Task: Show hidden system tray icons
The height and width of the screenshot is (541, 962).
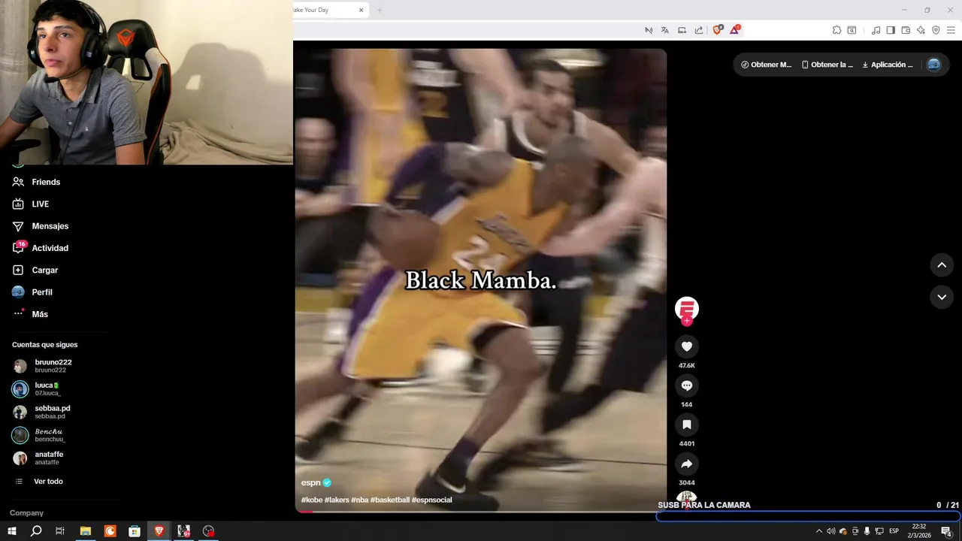Action: coord(818,531)
